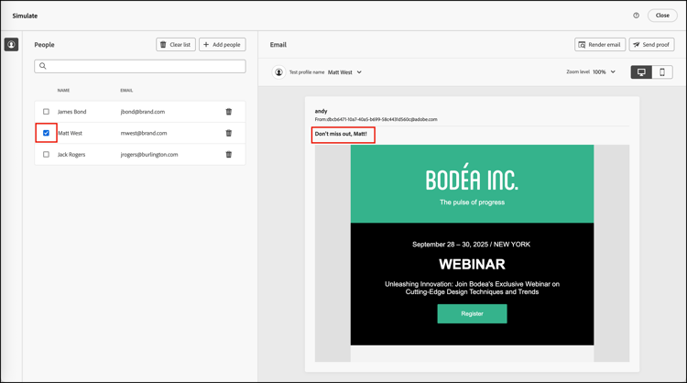
Task: Click the Jack Rogers name
Action: 71,154
